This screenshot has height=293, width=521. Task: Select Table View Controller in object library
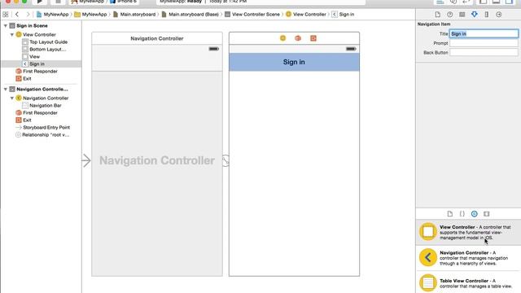[x=468, y=282]
